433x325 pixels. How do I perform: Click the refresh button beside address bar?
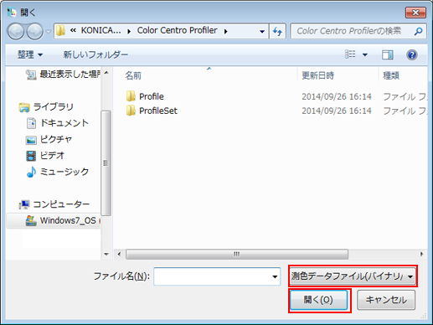(277, 31)
